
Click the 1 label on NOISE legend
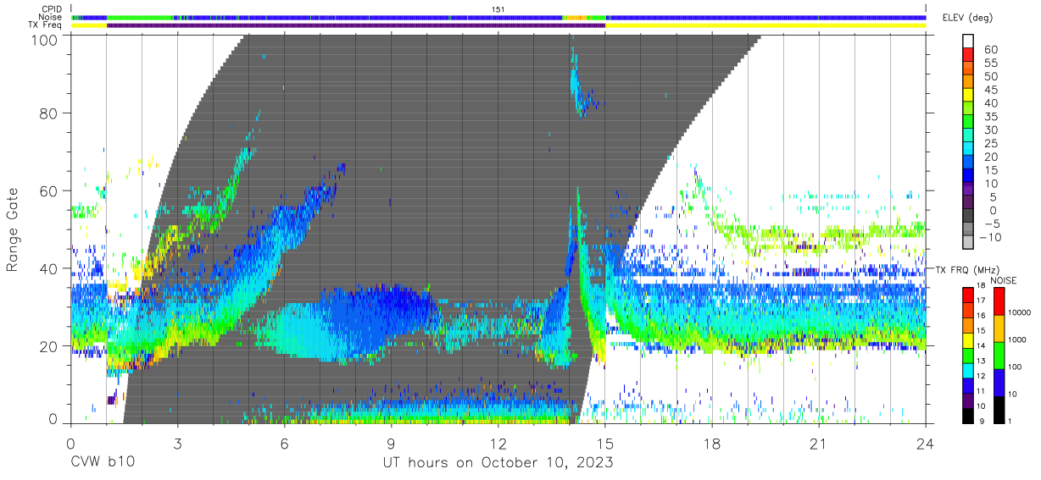(x=1009, y=421)
